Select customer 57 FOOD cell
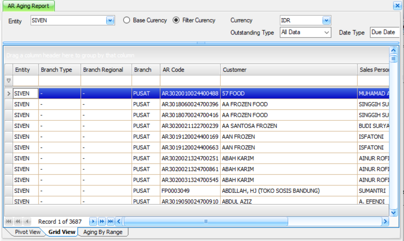The width and height of the screenshot is (404, 241). 289,93
